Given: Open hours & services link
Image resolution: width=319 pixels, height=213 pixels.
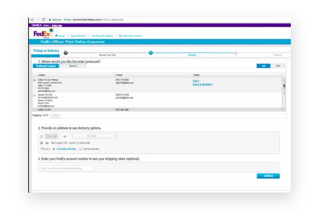Looking at the screenshot, I should 203,84.
